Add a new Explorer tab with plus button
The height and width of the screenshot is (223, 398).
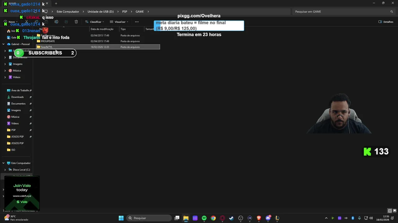(x=56, y=3)
